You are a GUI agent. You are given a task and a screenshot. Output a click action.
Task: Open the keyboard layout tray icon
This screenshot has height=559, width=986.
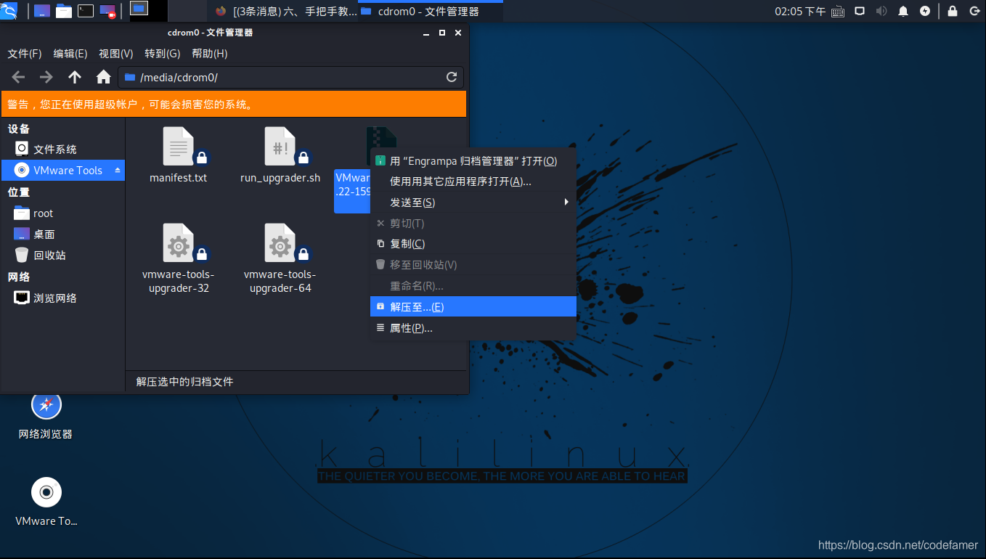click(x=838, y=11)
